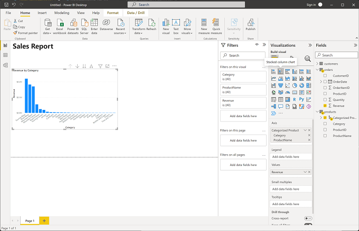This screenshot has width=359, height=231.
Task: Expand the OrderDate hierarchy
Action: (321, 82)
